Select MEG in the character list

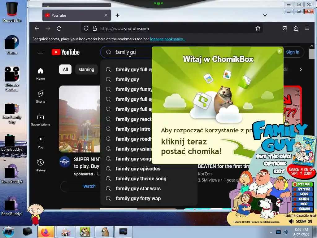click(303, 204)
